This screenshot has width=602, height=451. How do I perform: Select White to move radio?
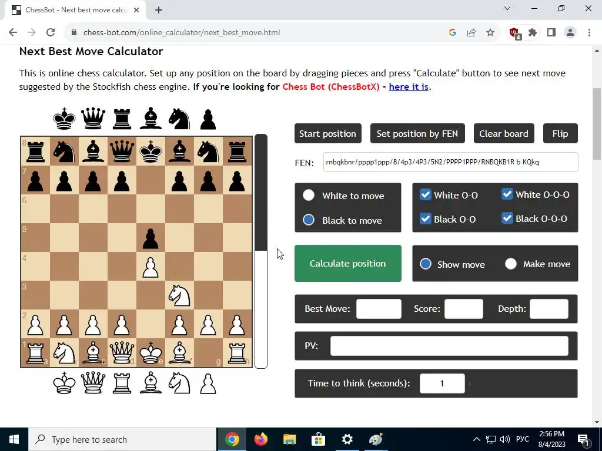[x=309, y=195]
